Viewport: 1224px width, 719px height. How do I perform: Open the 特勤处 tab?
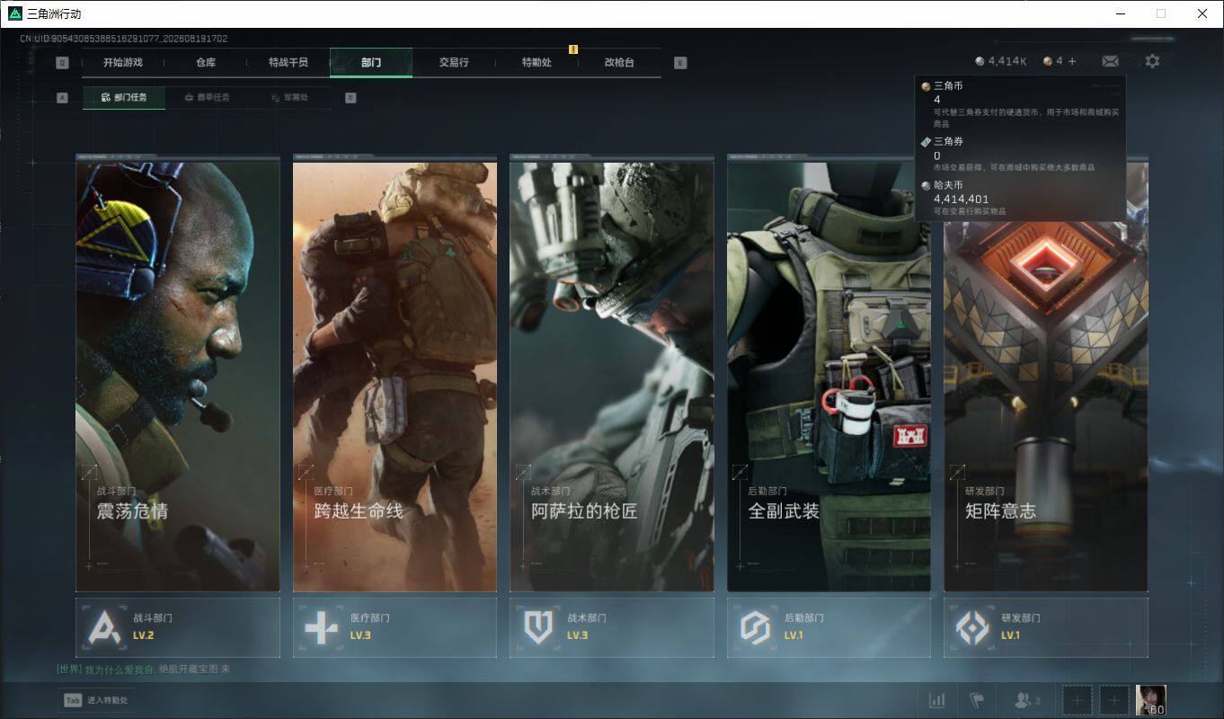(537, 63)
